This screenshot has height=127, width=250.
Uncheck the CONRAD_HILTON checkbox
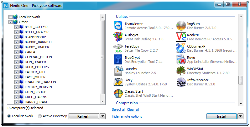16,57
